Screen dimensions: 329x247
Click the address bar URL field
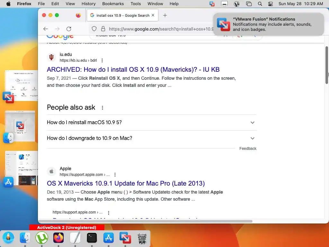[x=161, y=29]
